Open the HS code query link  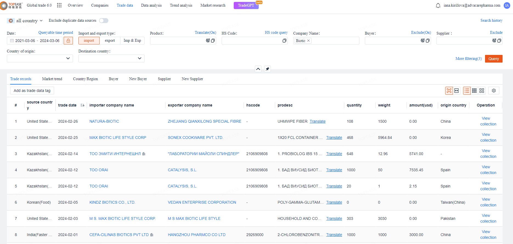pyautogui.click(x=276, y=32)
